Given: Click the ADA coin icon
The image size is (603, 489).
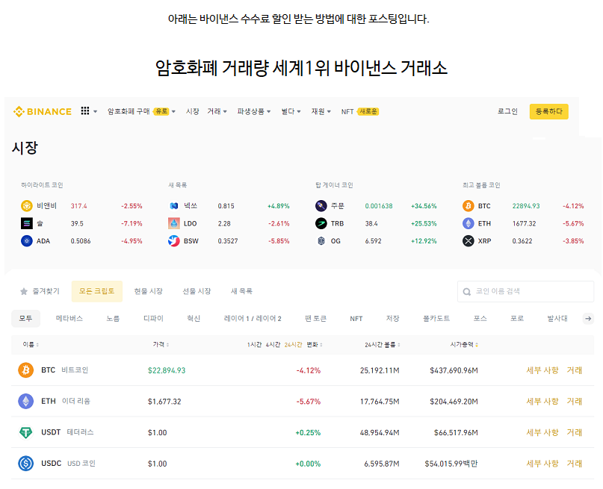Looking at the screenshot, I should click(27, 241).
